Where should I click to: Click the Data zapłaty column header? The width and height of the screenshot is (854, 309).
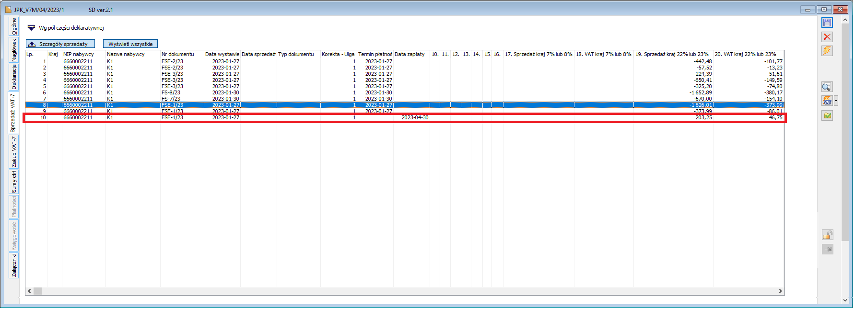pos(411,54)
